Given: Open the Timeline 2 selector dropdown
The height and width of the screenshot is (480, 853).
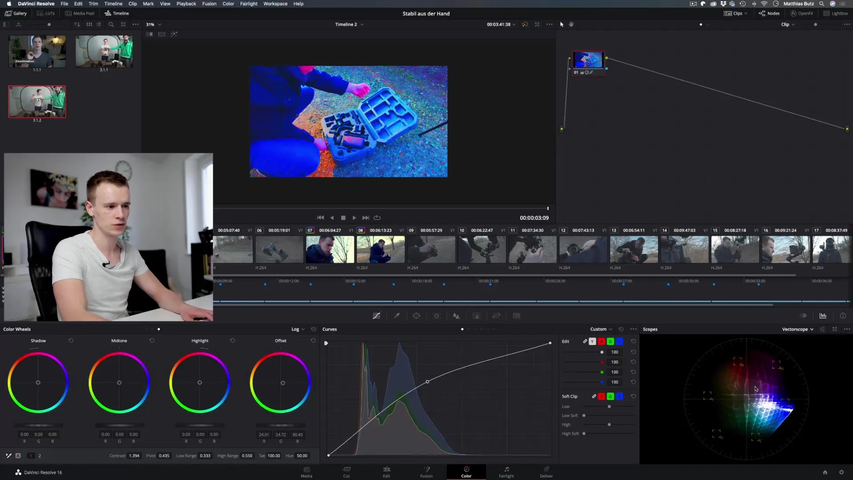Looking at the screenshot, I should 349,24.
